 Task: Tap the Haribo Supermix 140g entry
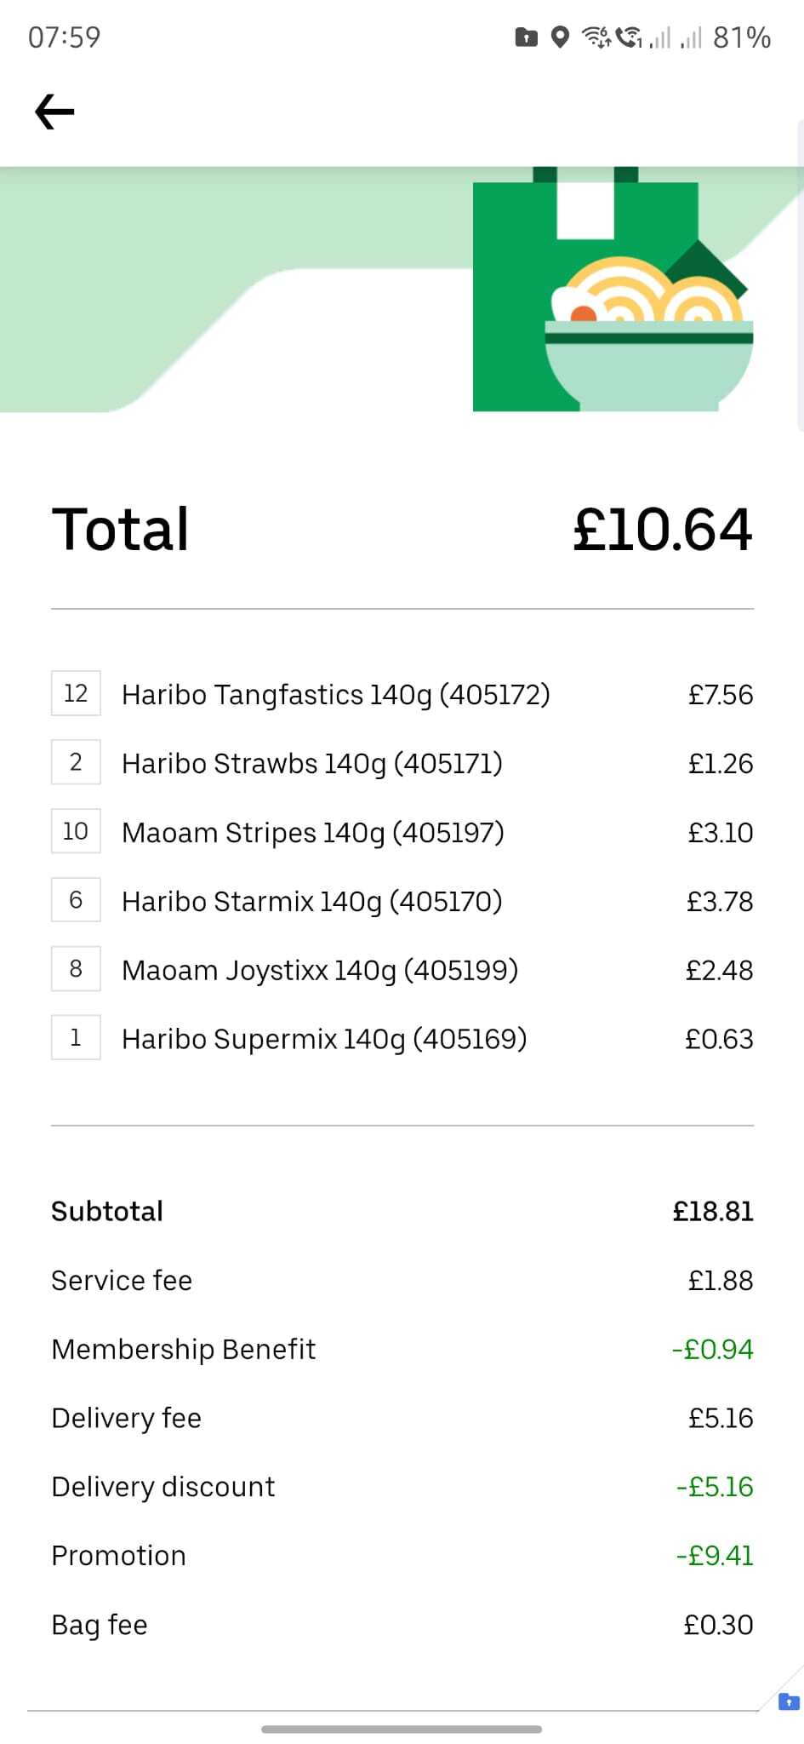click(x=324, y=1039)
